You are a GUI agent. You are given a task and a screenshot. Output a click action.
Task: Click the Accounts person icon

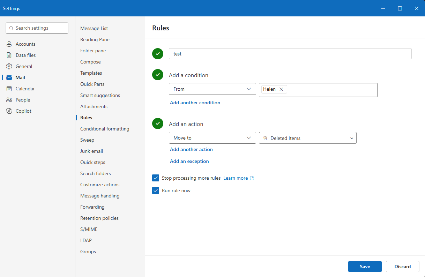[x=9, y=44]
